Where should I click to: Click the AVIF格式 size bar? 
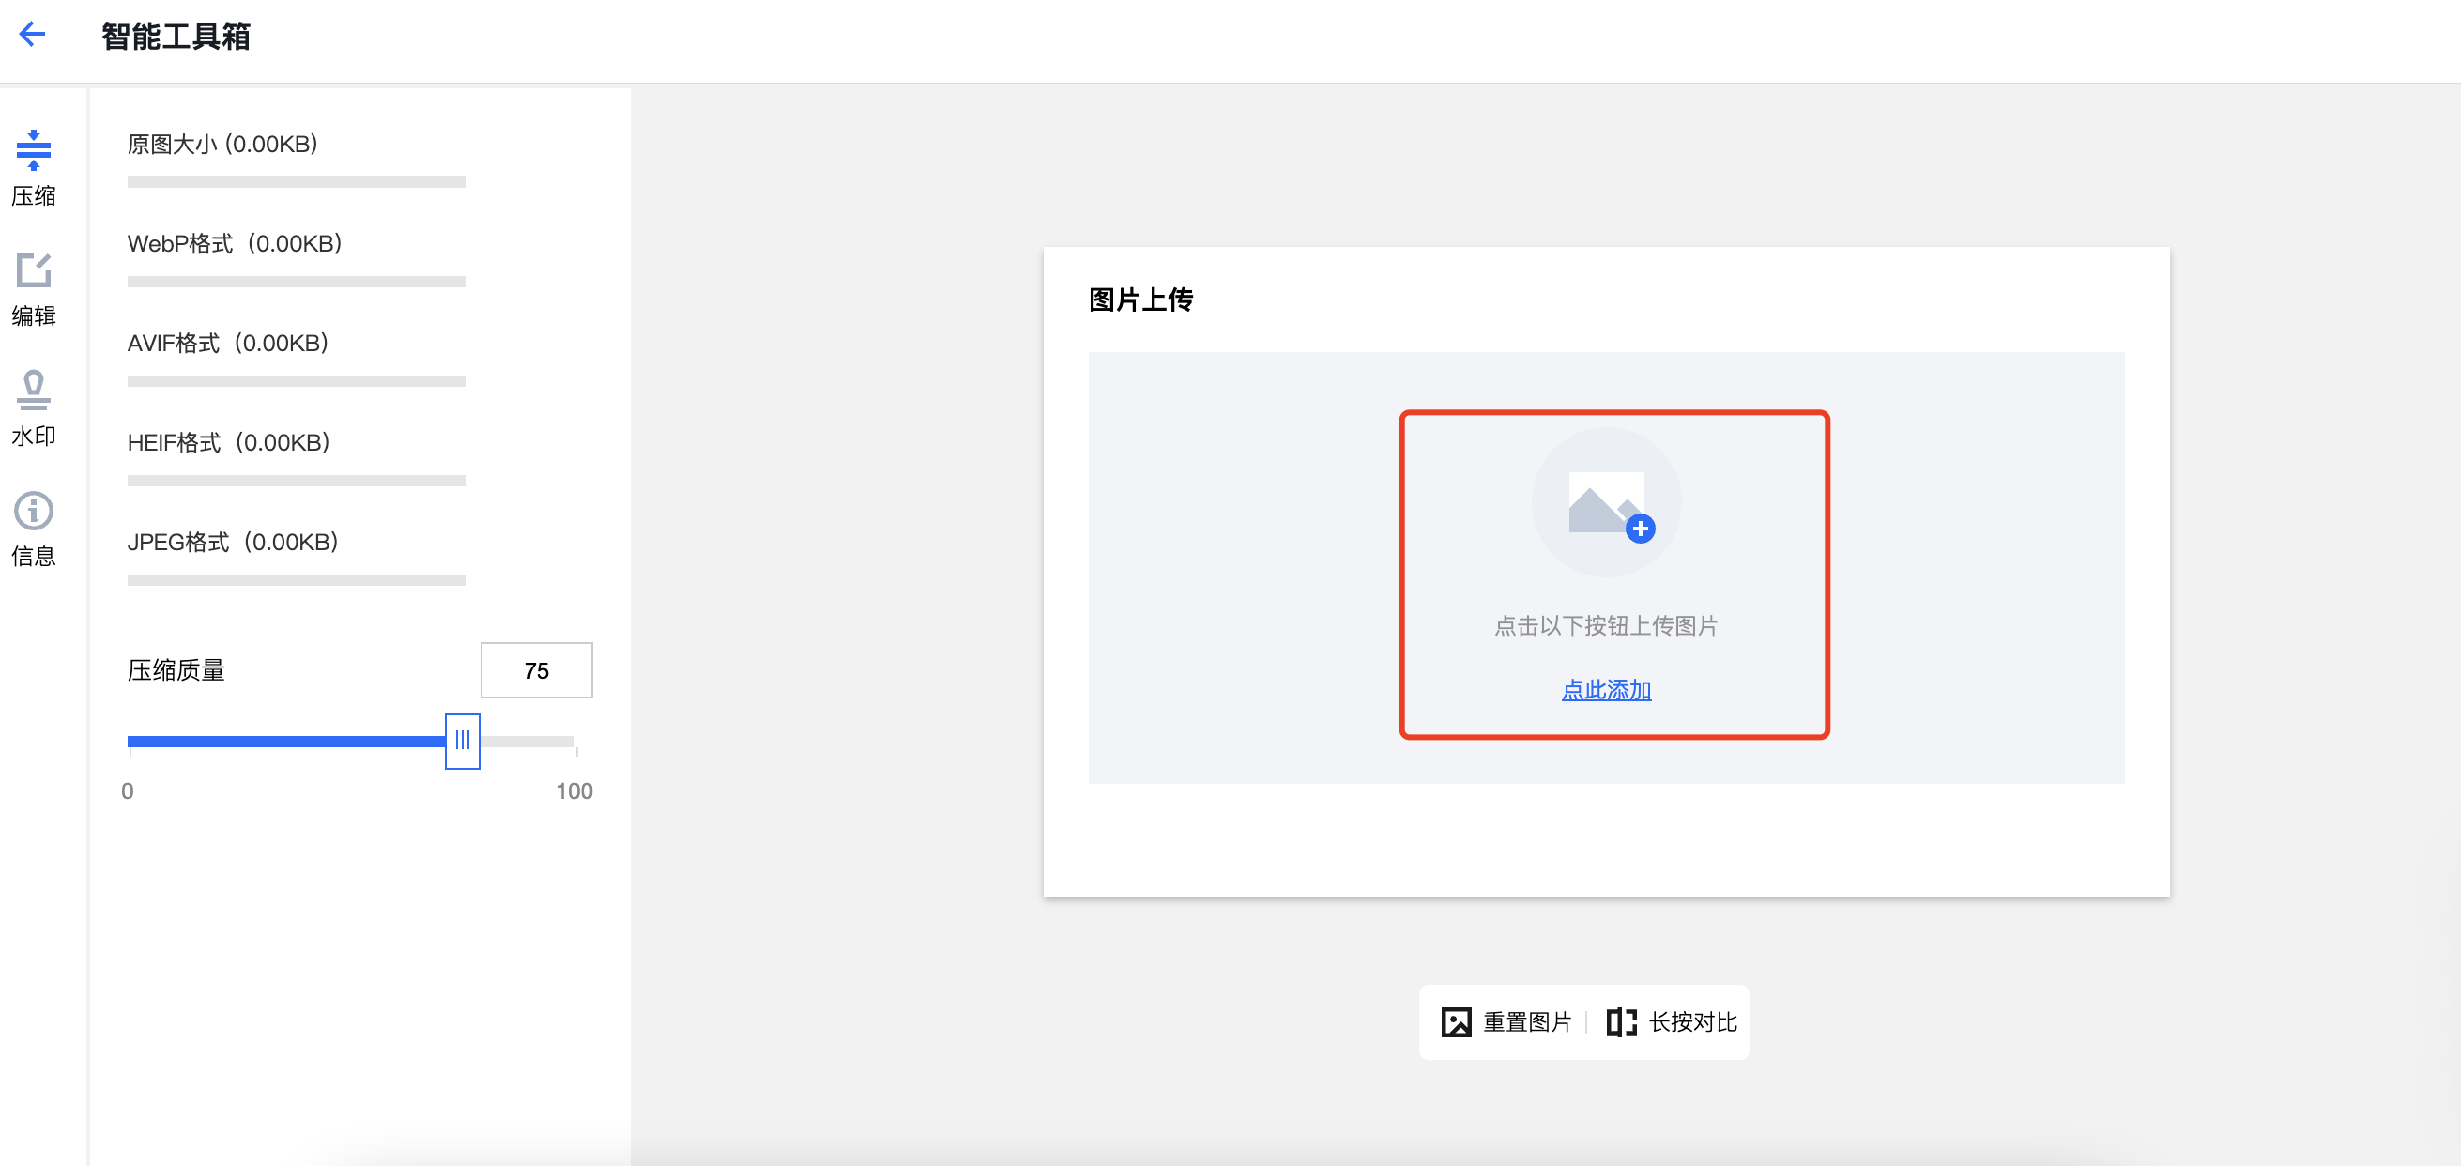pyautogui.click(x=297, y=381)
